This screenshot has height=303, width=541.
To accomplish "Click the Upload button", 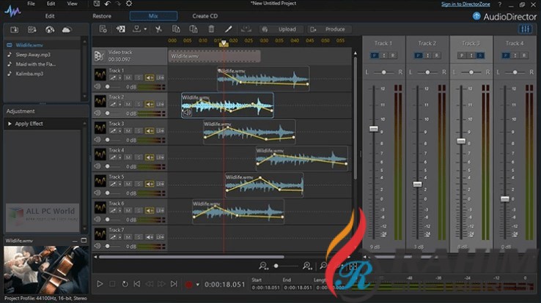I will click(287, 29).
